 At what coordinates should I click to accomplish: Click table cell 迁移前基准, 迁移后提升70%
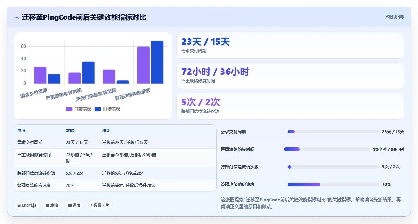click(x=128, y=186)
